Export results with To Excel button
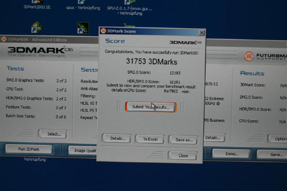 [x=150, y=139]
